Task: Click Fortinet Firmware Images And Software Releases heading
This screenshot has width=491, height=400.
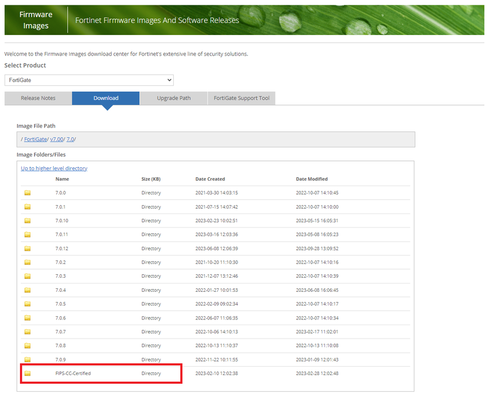Action: [157, 20]
